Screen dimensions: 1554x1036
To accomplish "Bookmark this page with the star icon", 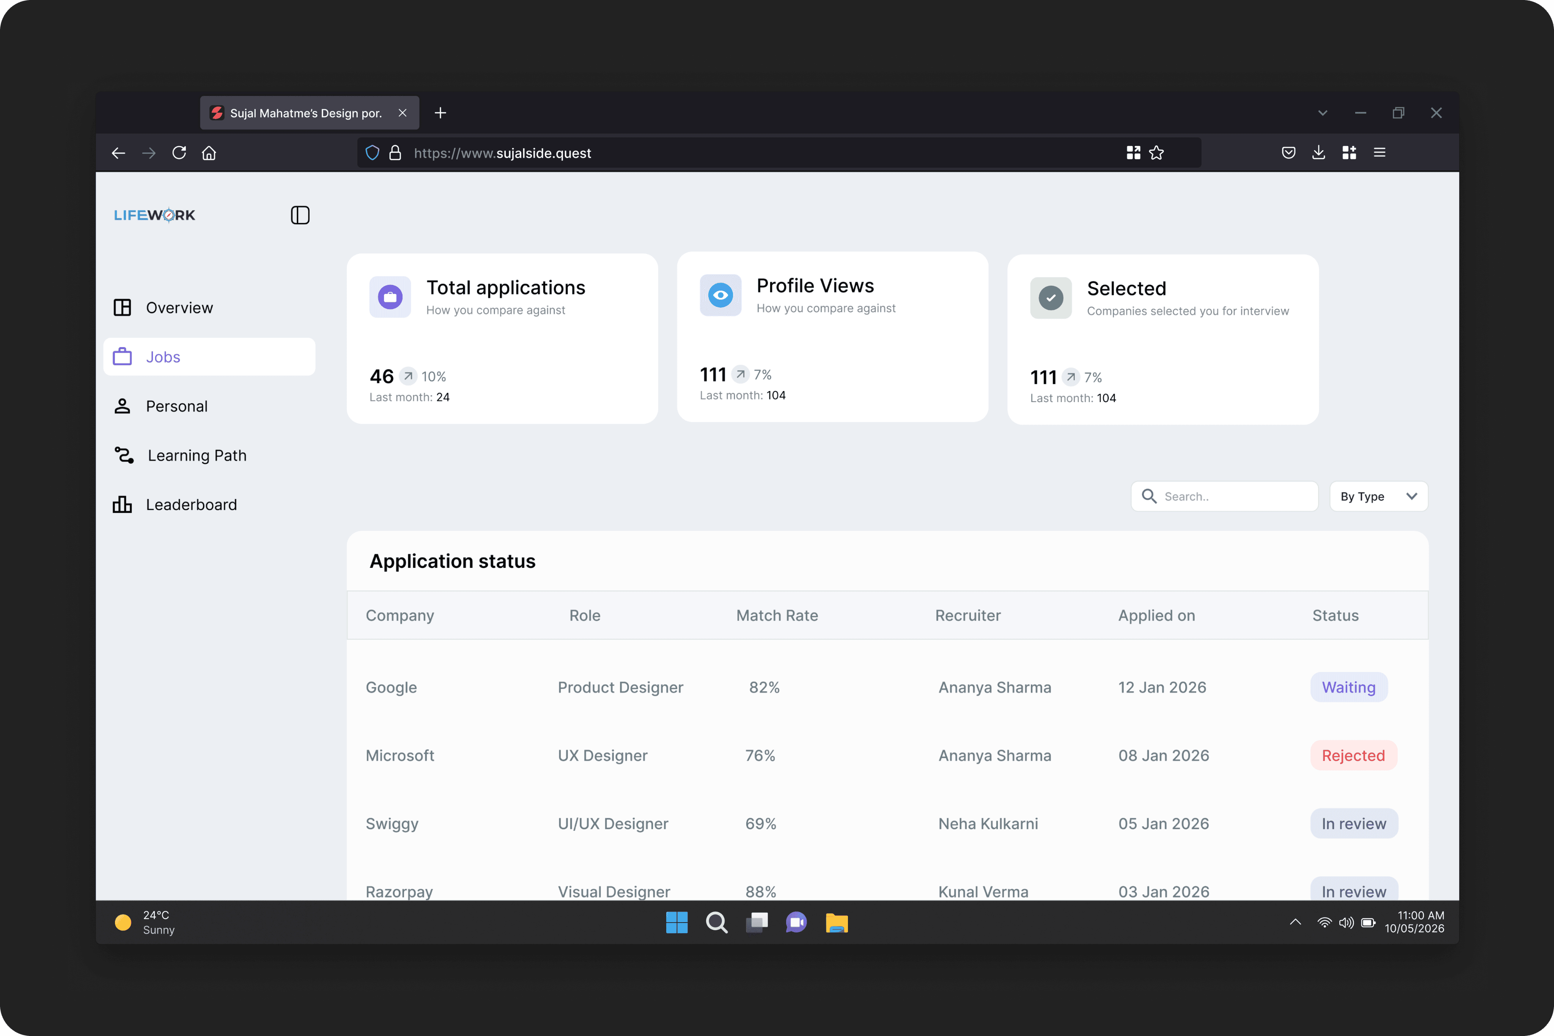I will (1156, 153).
